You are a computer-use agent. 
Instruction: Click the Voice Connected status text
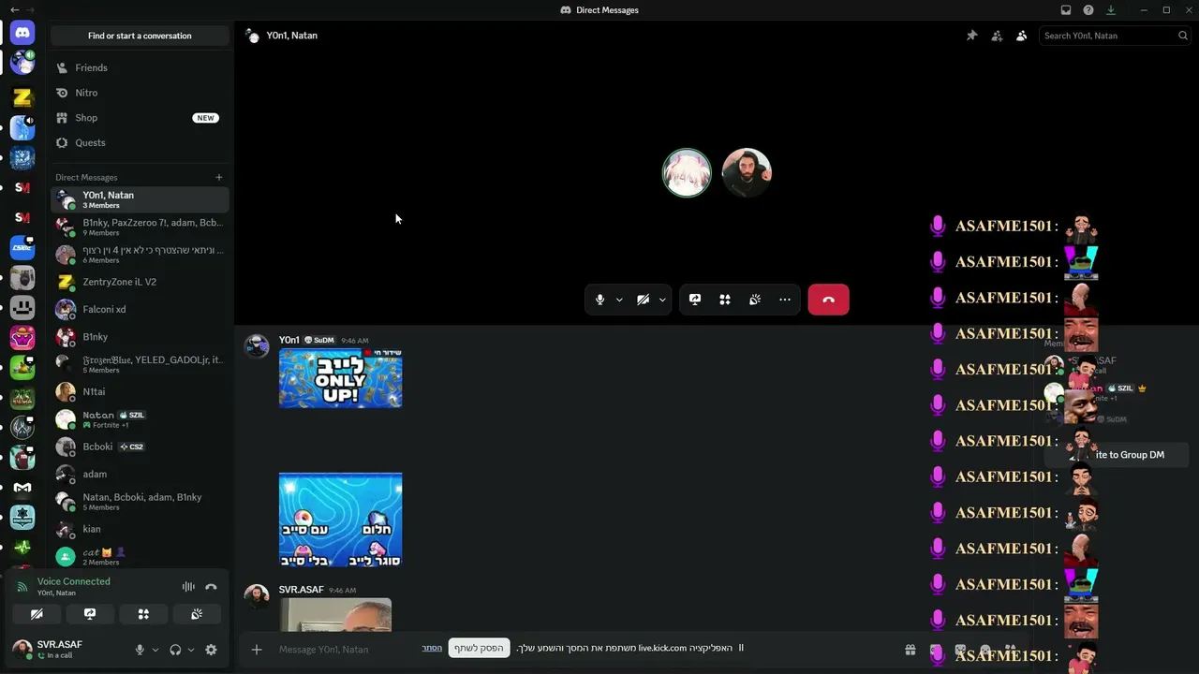[x=74, y=581]
